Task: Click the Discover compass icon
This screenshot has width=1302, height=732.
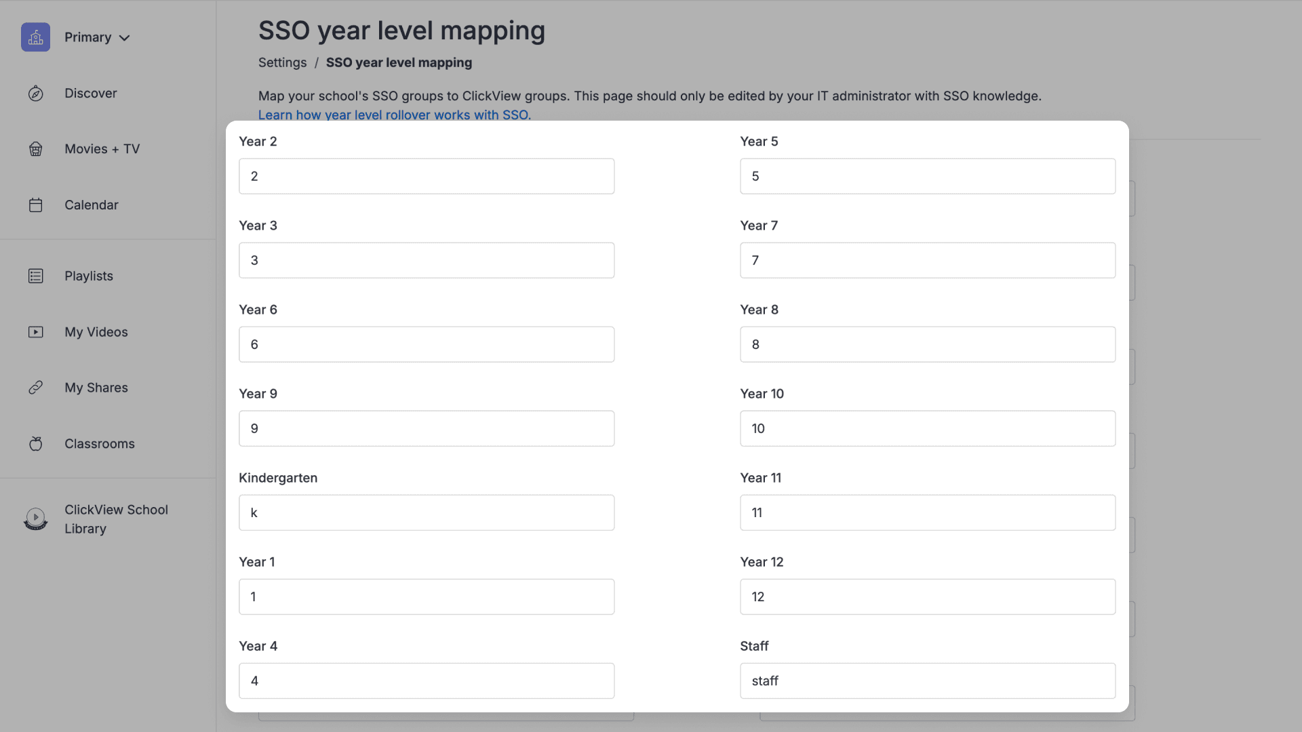Action: click(36, 94)
